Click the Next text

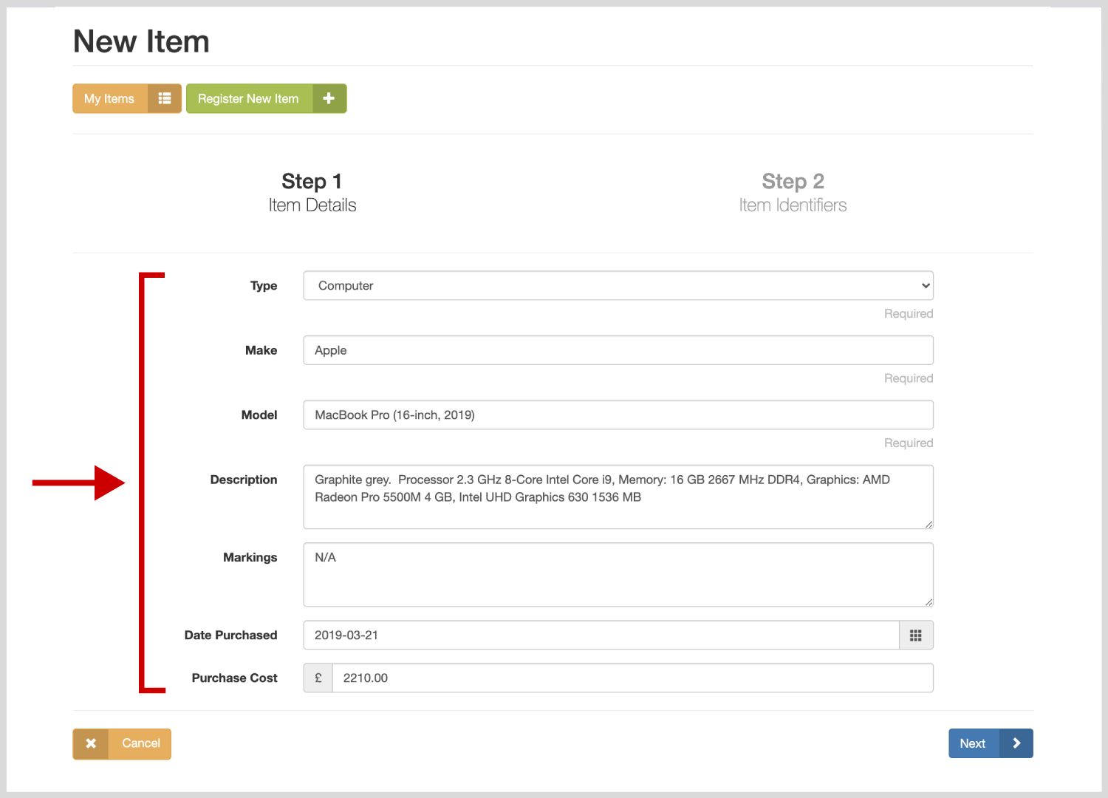coord(973,743)
